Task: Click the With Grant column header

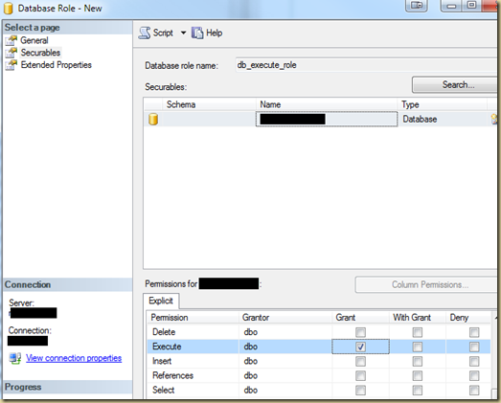Action: 418,318
